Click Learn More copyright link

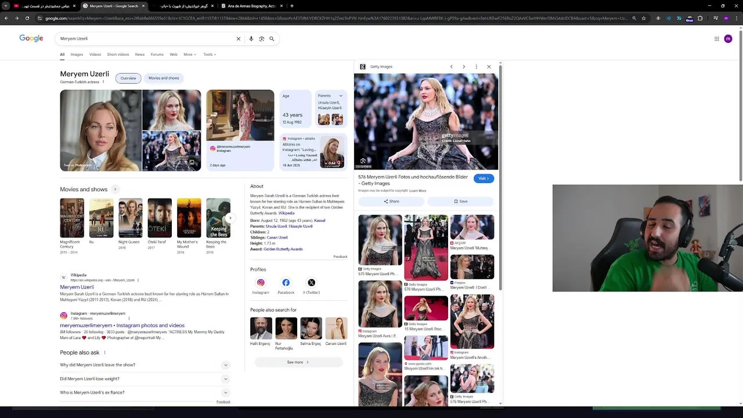pos(417,190)
